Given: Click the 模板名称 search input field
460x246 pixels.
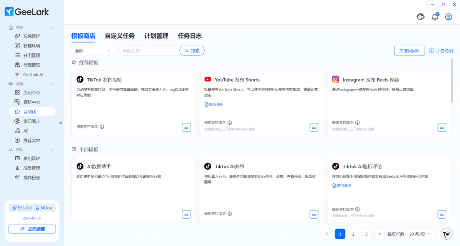Looking at the screenshot, I should 148,51.
